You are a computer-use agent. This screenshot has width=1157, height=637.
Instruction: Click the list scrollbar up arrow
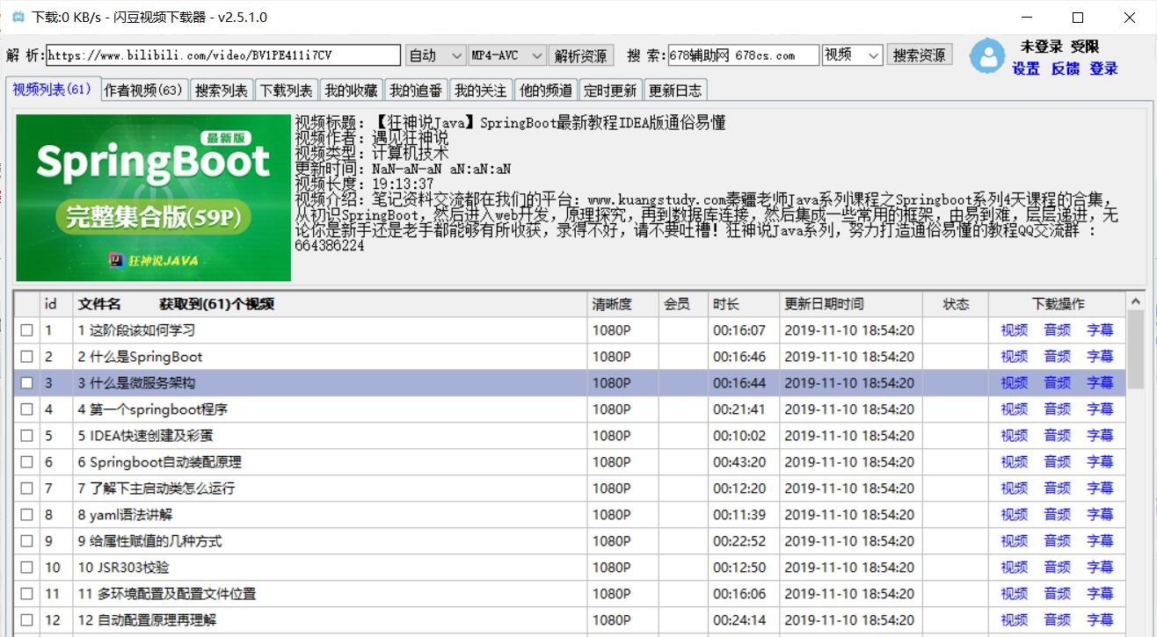(1135, 301)
